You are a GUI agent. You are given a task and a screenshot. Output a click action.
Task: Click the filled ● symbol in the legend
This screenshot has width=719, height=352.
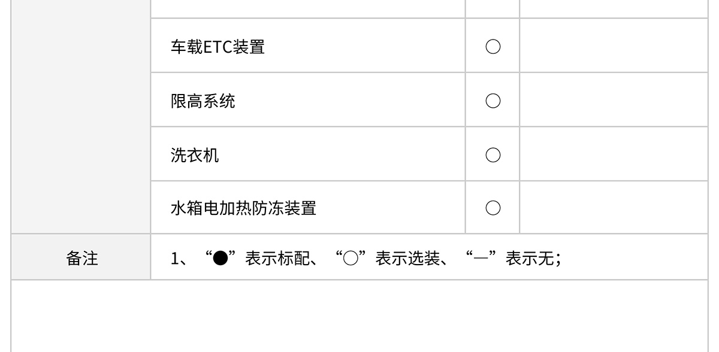pyautogui.click(x=220, y=259)
